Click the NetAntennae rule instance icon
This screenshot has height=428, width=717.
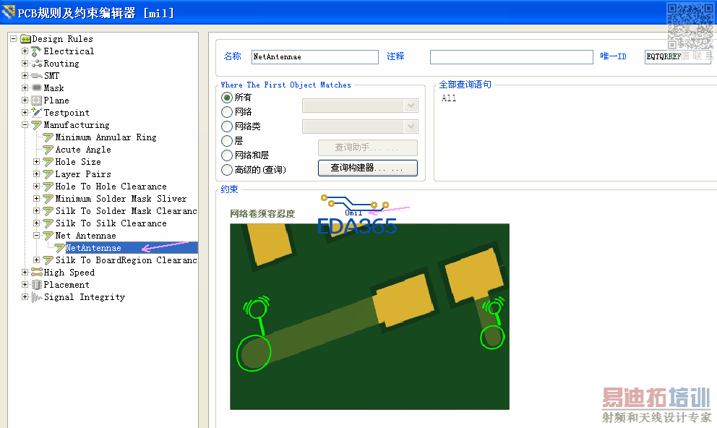click(x=59, y=248)
